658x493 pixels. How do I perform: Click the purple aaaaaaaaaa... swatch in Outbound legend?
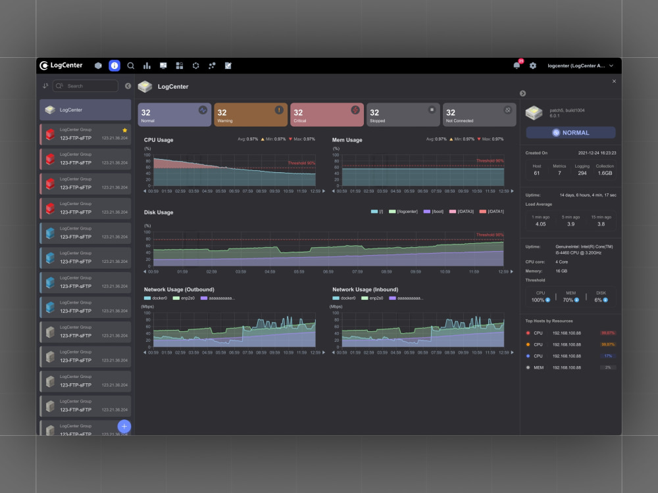(x=204, y=298)
